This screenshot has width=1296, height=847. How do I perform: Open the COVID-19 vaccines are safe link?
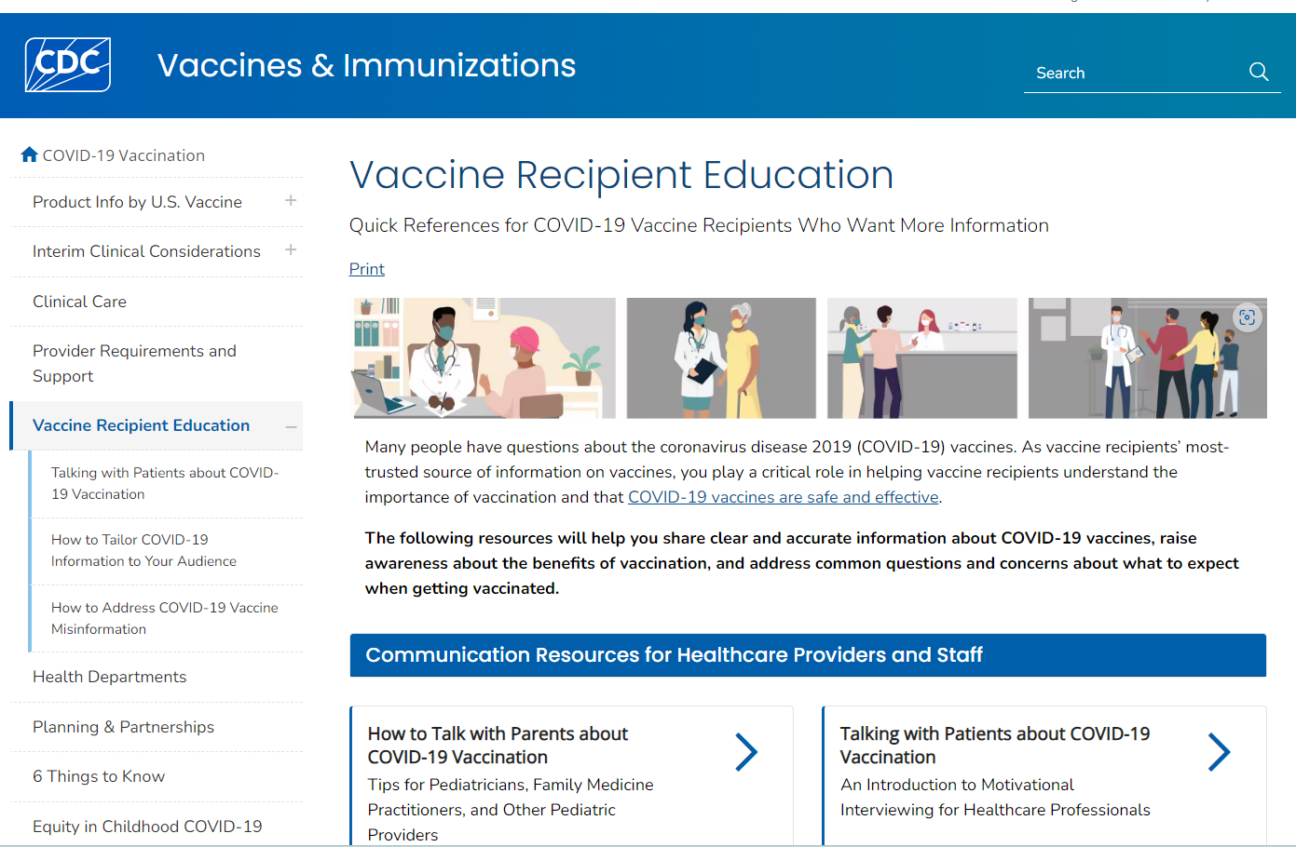click(x=783, y=496)
